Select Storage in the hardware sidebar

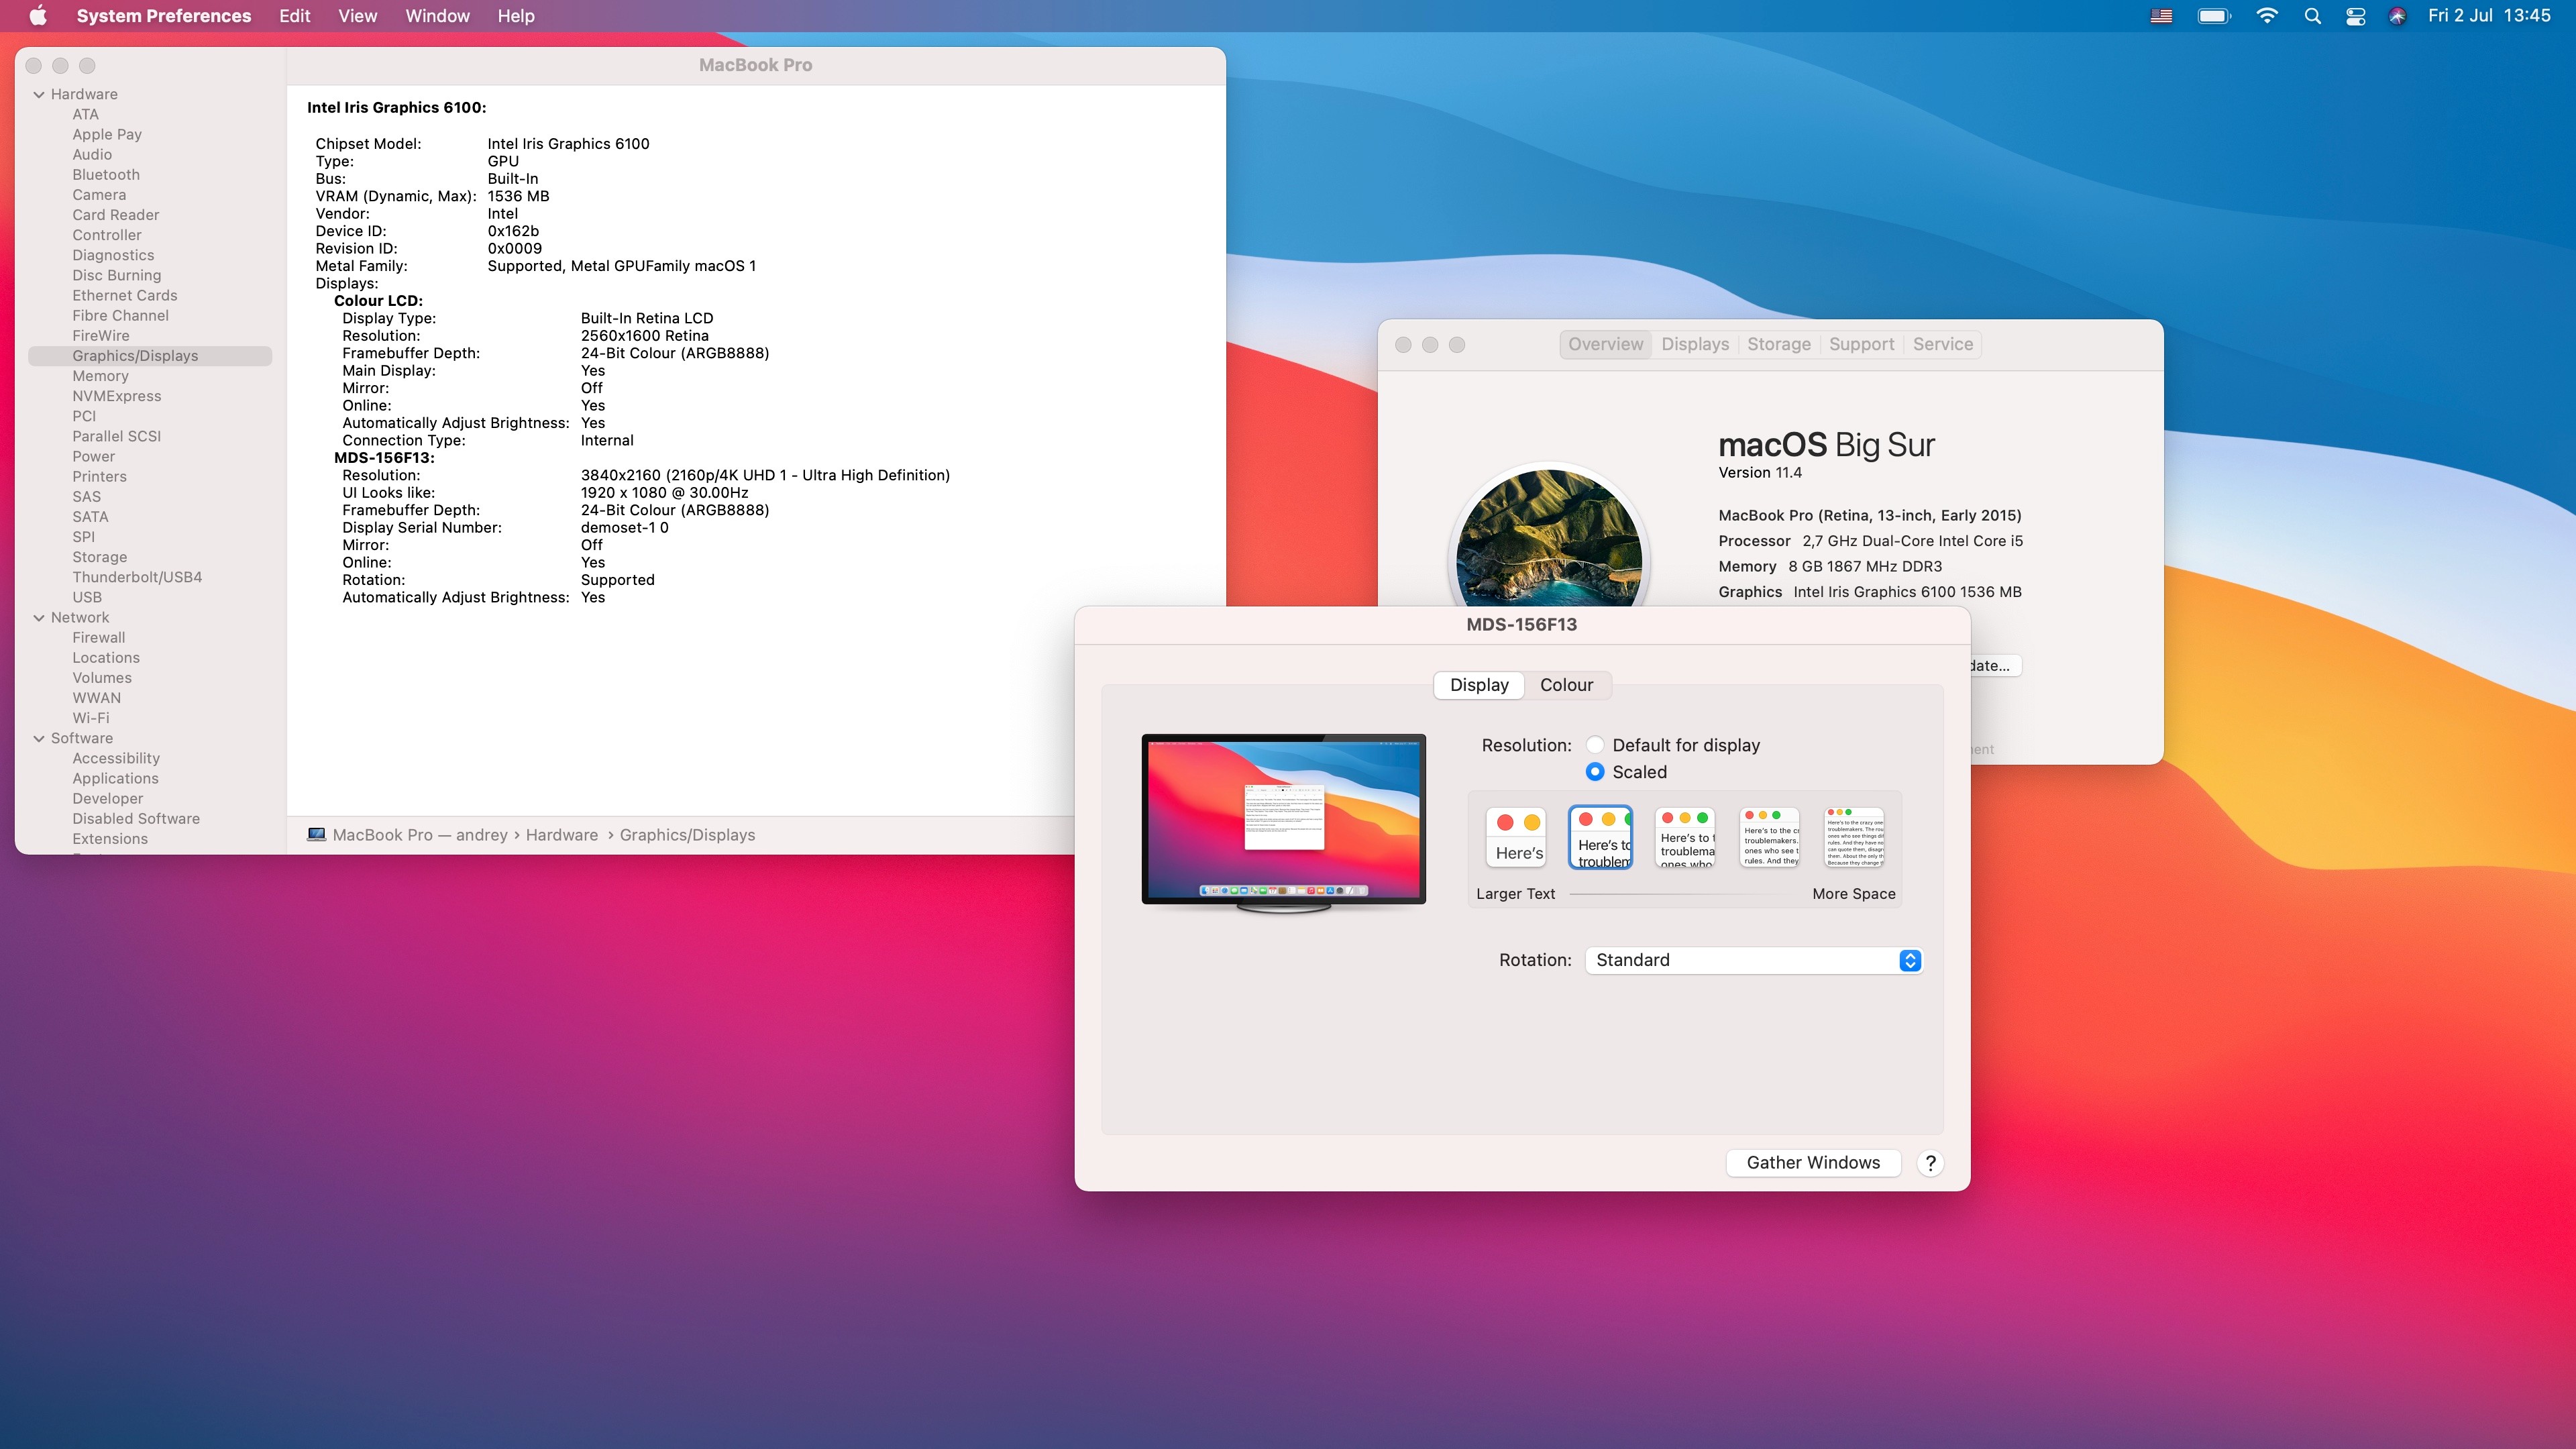click(x=99, y=557)
